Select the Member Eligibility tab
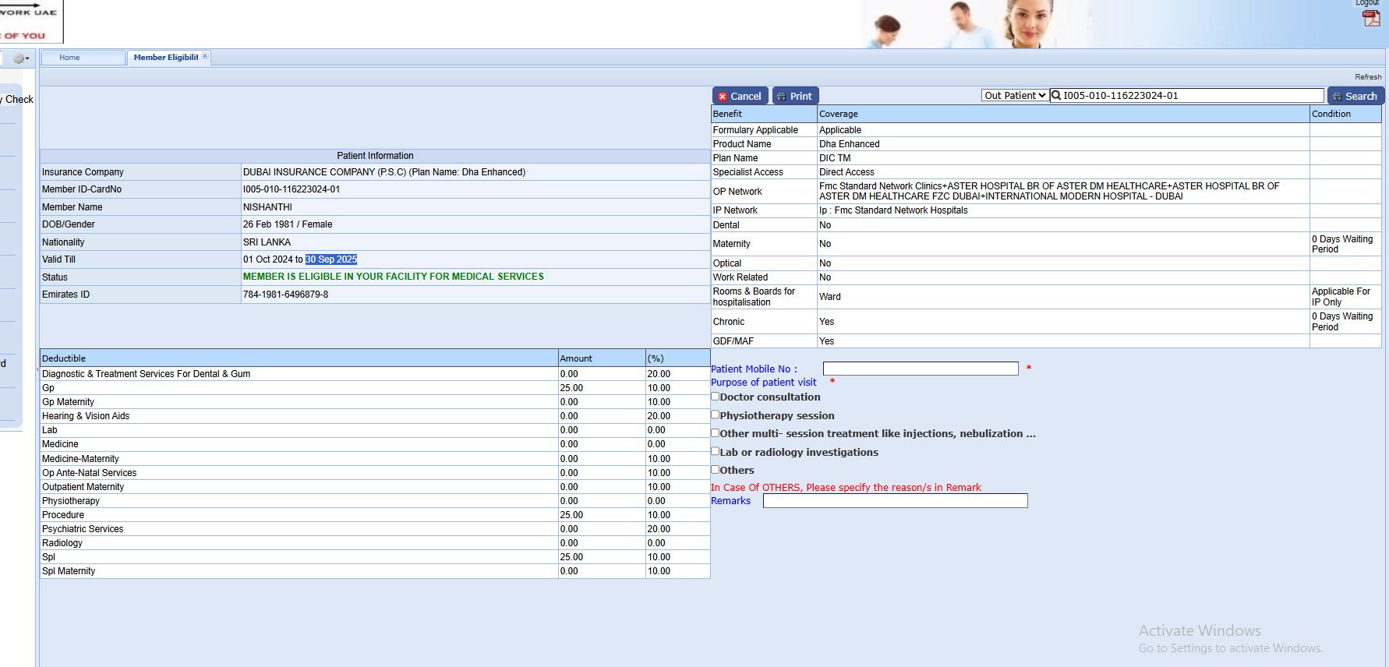 coord(165,58)
